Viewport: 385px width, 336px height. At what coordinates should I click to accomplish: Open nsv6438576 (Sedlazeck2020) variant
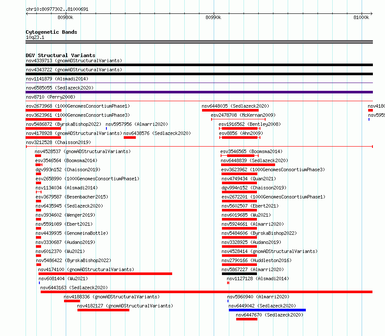pos(157,133)
